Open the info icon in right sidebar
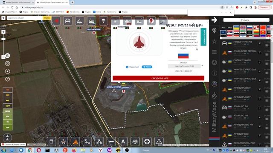The width and height of the screenshot is (273, 153). pyautogui.click(x=214, y=73)
